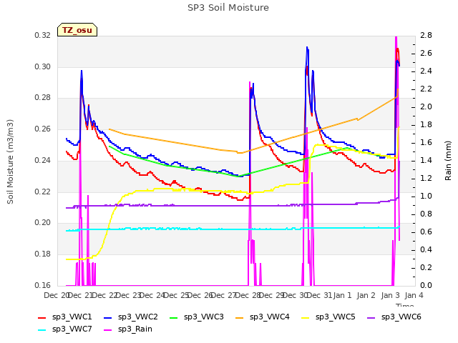
Task: Click the 2.2 rain axis value
Action: pyautogui.click(x=426, y=89)
